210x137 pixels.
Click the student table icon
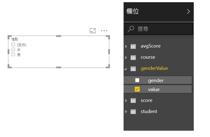[133, 112]
